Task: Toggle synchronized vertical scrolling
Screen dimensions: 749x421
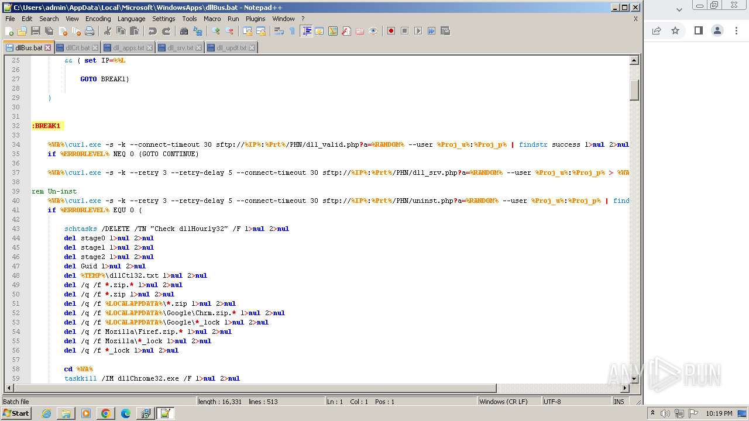Action: [x=248, y=31]
